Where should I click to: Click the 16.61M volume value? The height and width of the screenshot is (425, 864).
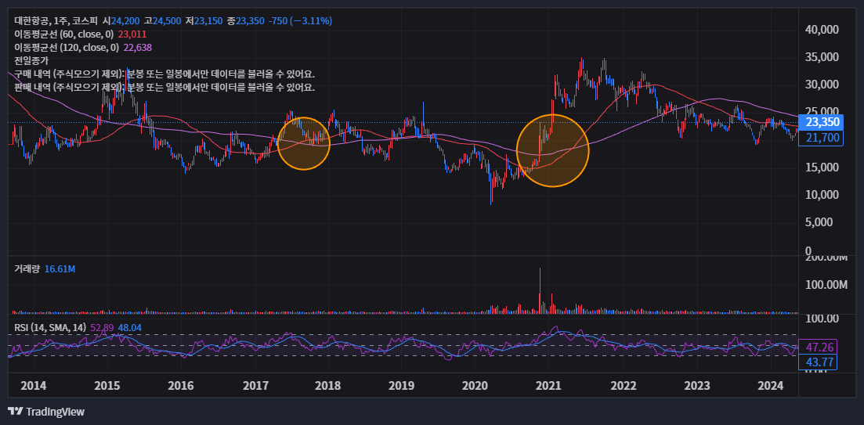pyautogui.click(x=60, y=268)
